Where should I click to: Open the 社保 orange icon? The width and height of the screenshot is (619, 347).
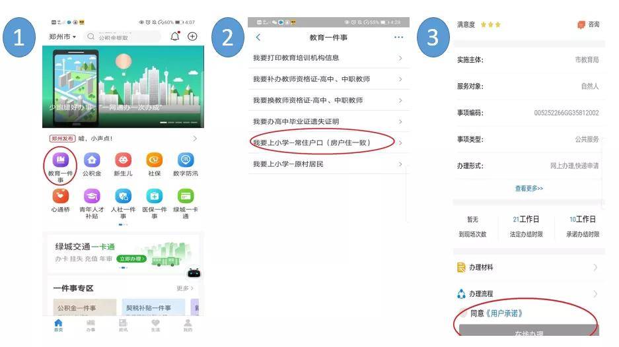(x=155, y=160)
